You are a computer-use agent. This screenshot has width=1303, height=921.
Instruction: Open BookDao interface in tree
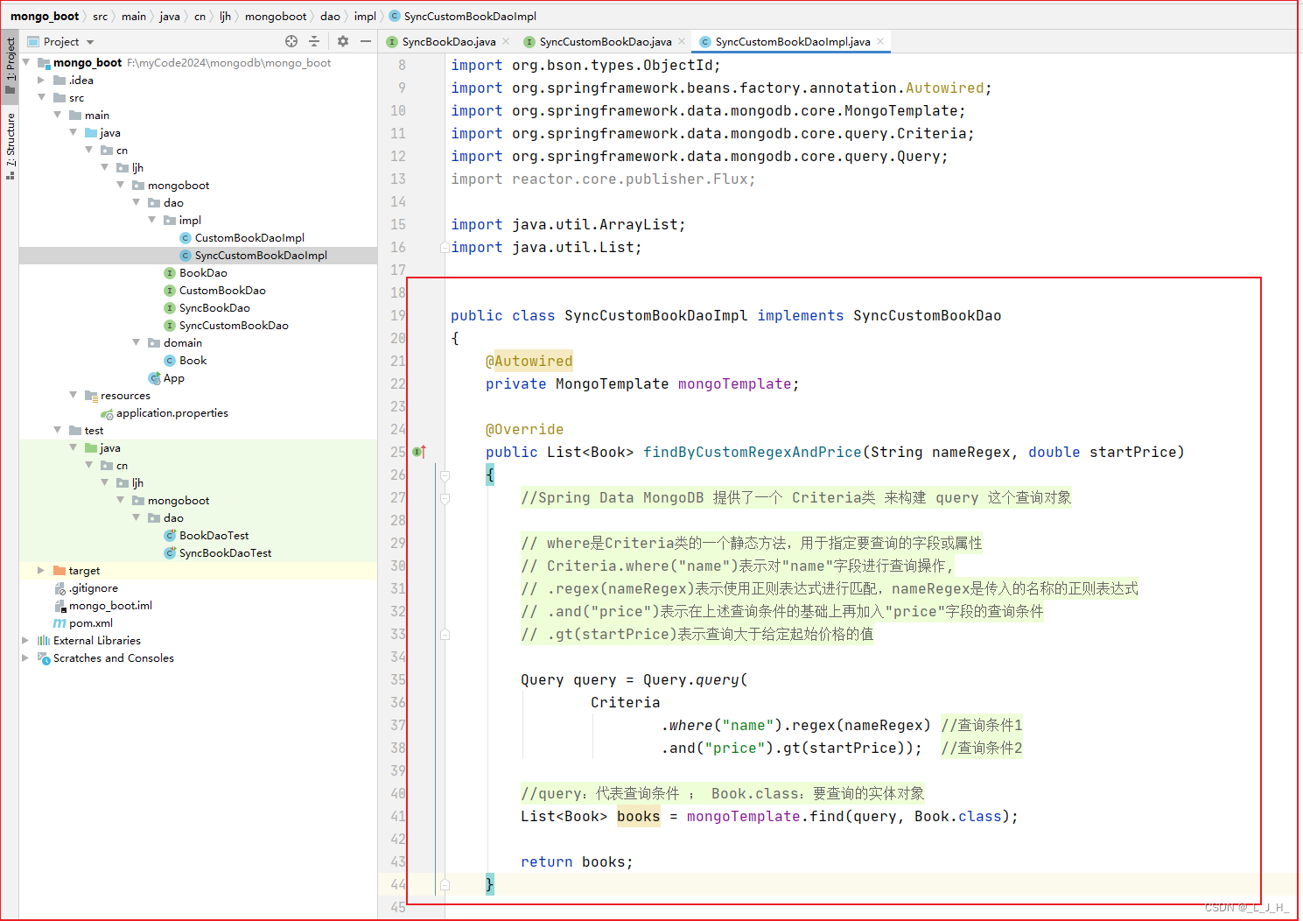point(195,272)
